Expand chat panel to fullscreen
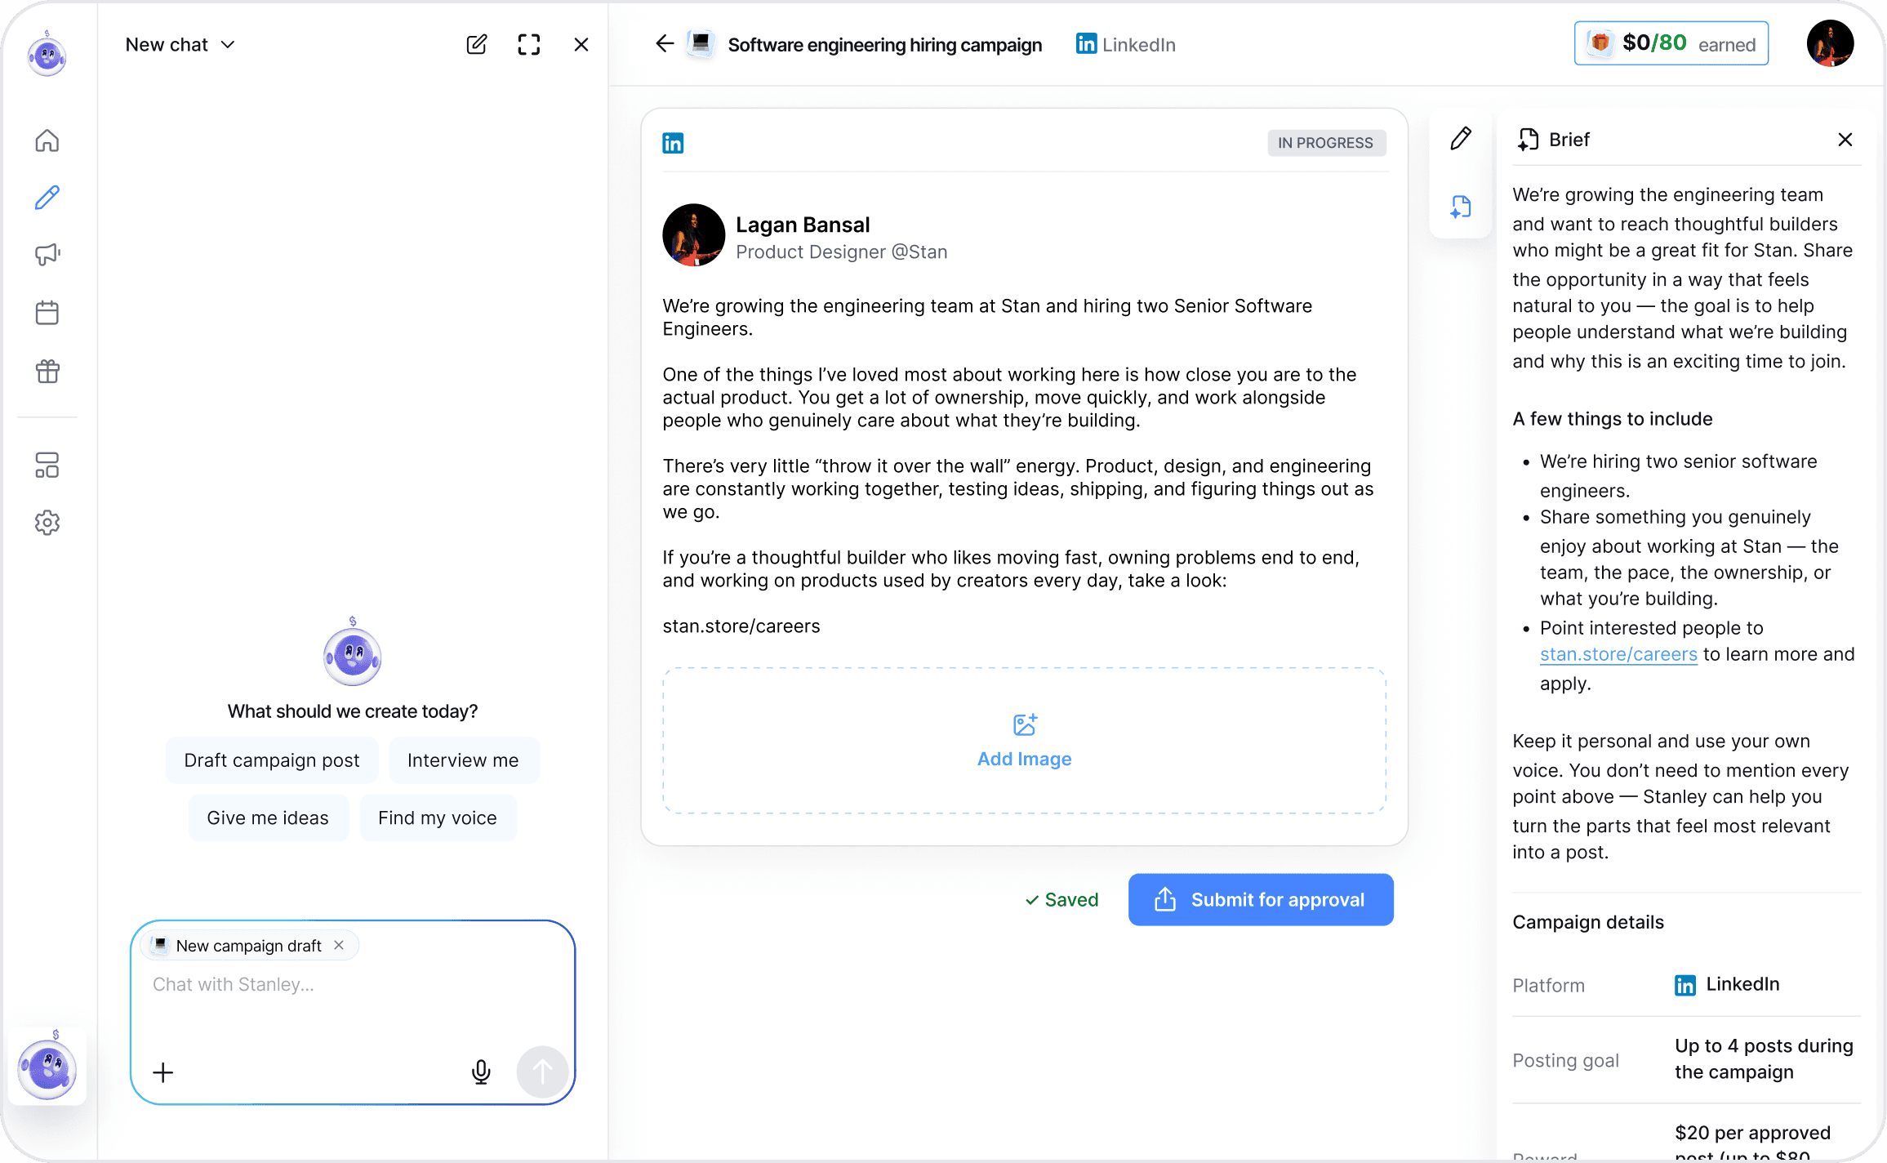The height and width of the screenshot is (1163, 1887). tap(529, 45)
